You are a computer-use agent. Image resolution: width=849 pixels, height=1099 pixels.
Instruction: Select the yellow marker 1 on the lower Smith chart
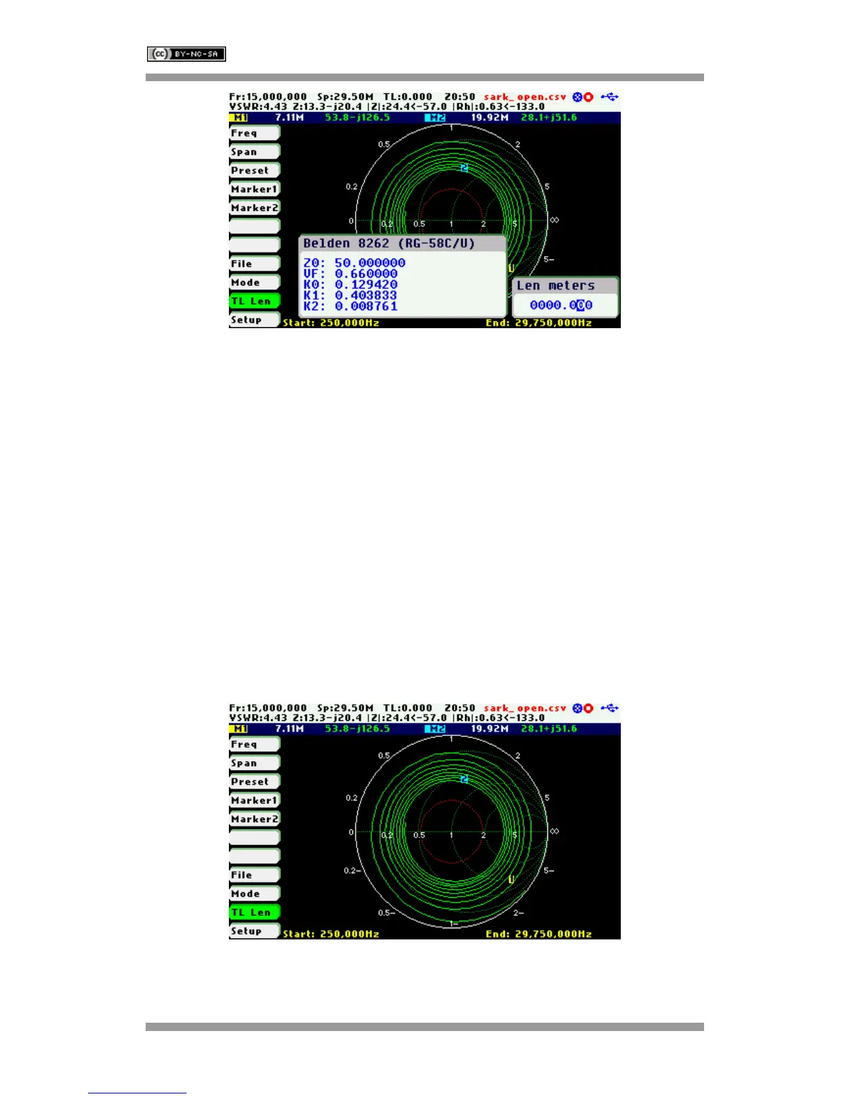pyautogui.click(x=511, y=880)
